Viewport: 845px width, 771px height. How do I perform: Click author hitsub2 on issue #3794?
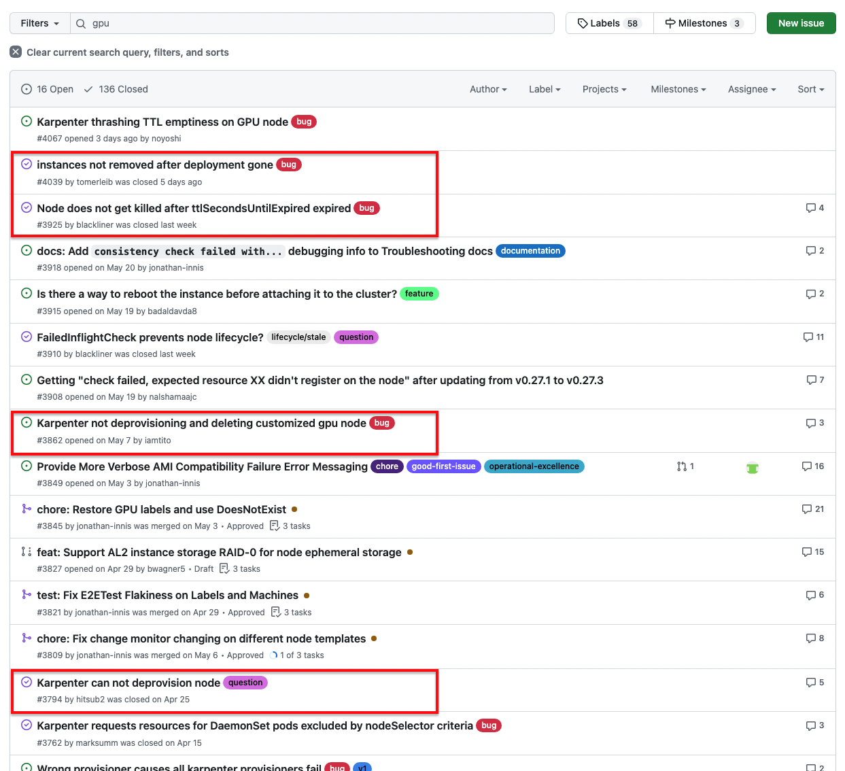point(90,700)
